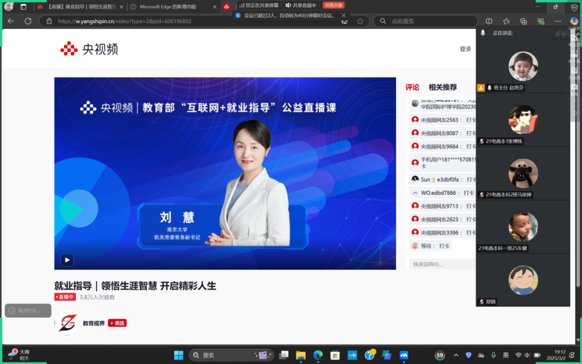
Task: Open the 教育视界 channel avatar
Action: [67, 322]
